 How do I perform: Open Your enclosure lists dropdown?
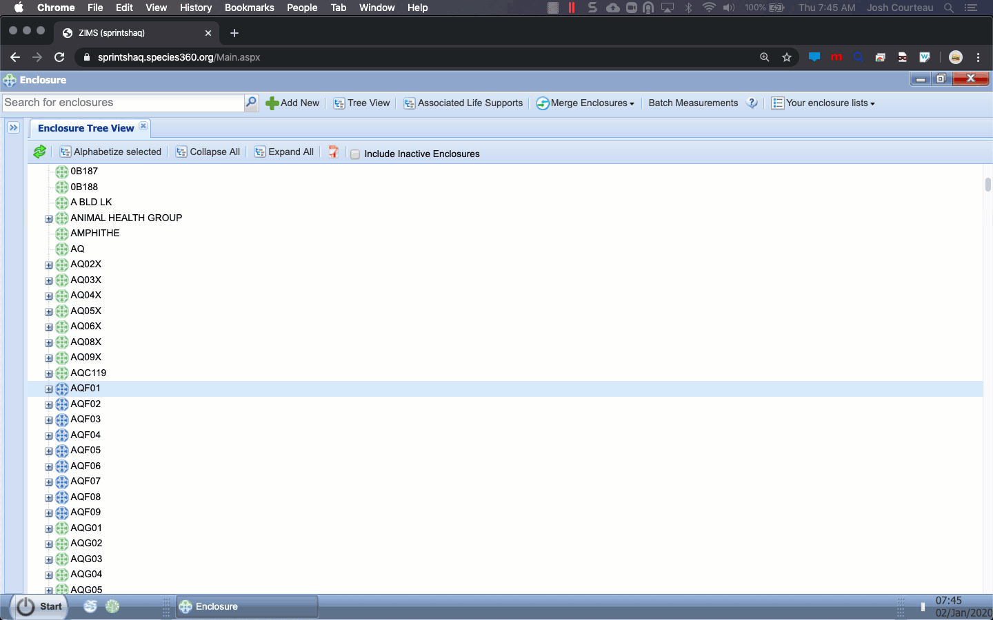tap(823, 103)
